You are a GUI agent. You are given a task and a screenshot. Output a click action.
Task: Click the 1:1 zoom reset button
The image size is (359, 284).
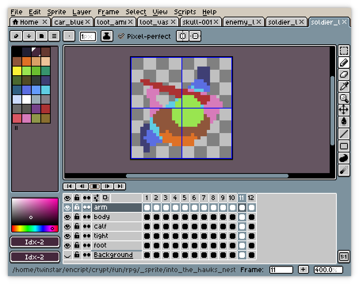(344, 257)
